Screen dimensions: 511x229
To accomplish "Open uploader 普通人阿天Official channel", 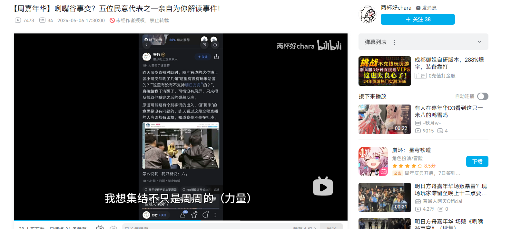I will click(438, 201).
